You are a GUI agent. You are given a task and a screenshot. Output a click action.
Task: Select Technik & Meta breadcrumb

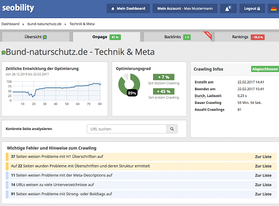82,24
